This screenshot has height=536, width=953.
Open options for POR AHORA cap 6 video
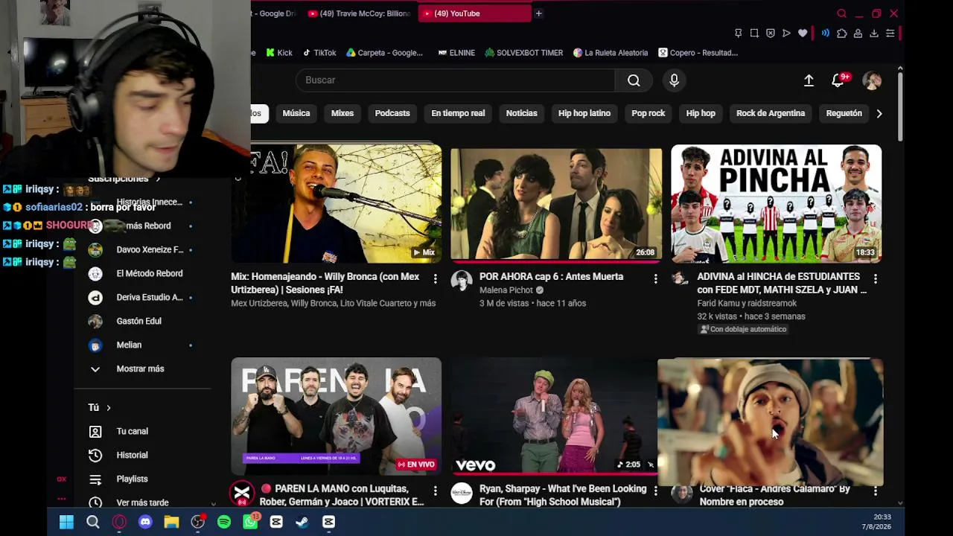(x=655, y=278)
